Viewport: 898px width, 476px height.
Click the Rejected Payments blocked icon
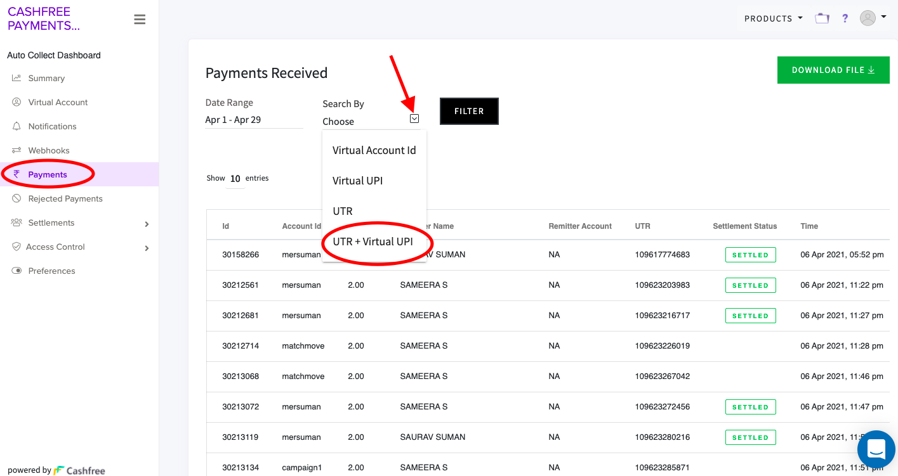click(x=17, y=198)
